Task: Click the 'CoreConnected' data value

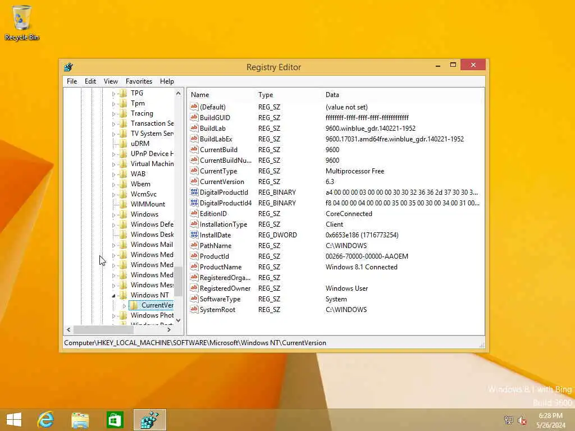Action: tap(349, 214)
